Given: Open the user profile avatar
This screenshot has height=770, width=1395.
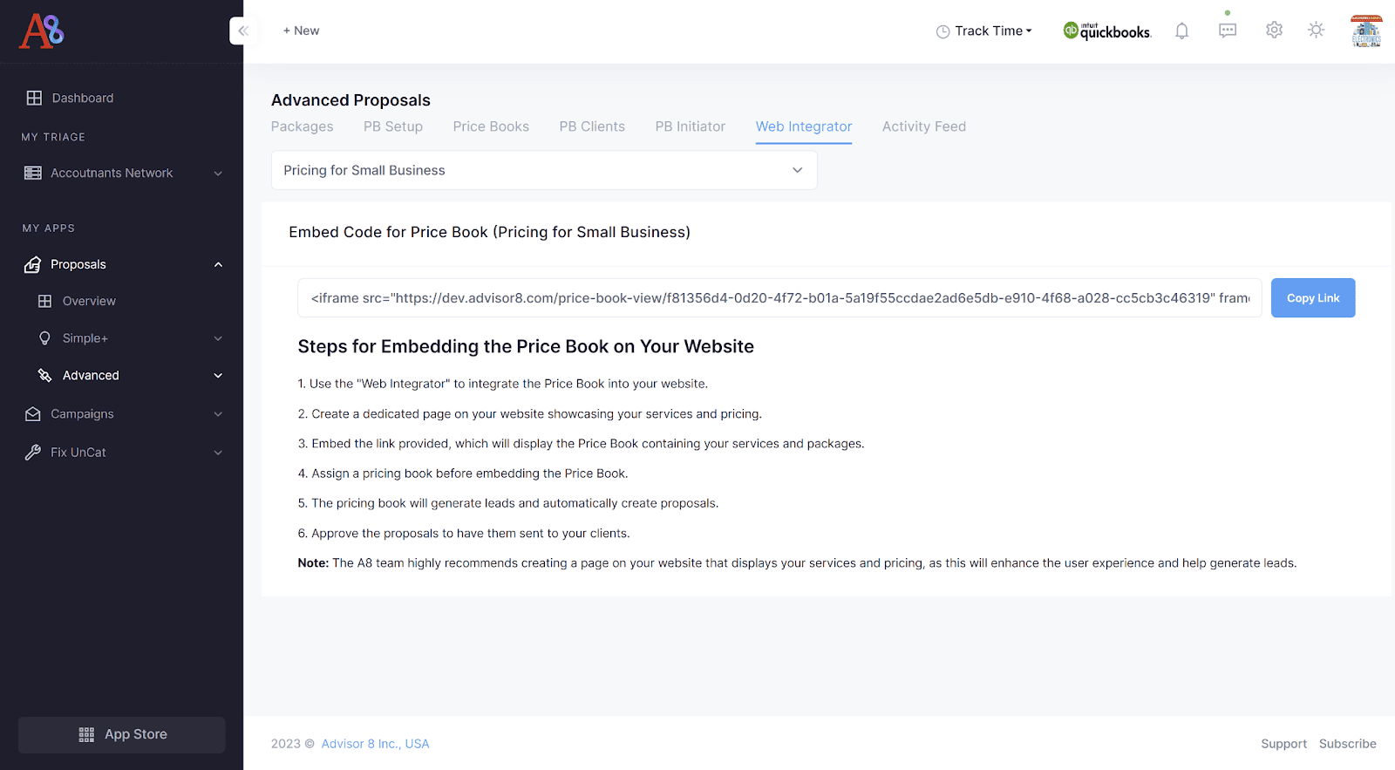Looking at the screenshot, I should click(x=1365, y=31).
